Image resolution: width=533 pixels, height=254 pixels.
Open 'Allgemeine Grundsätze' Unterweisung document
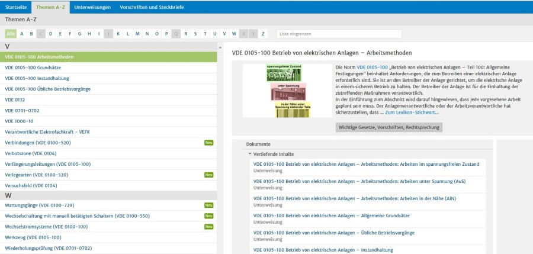click(x=332, y=216)
